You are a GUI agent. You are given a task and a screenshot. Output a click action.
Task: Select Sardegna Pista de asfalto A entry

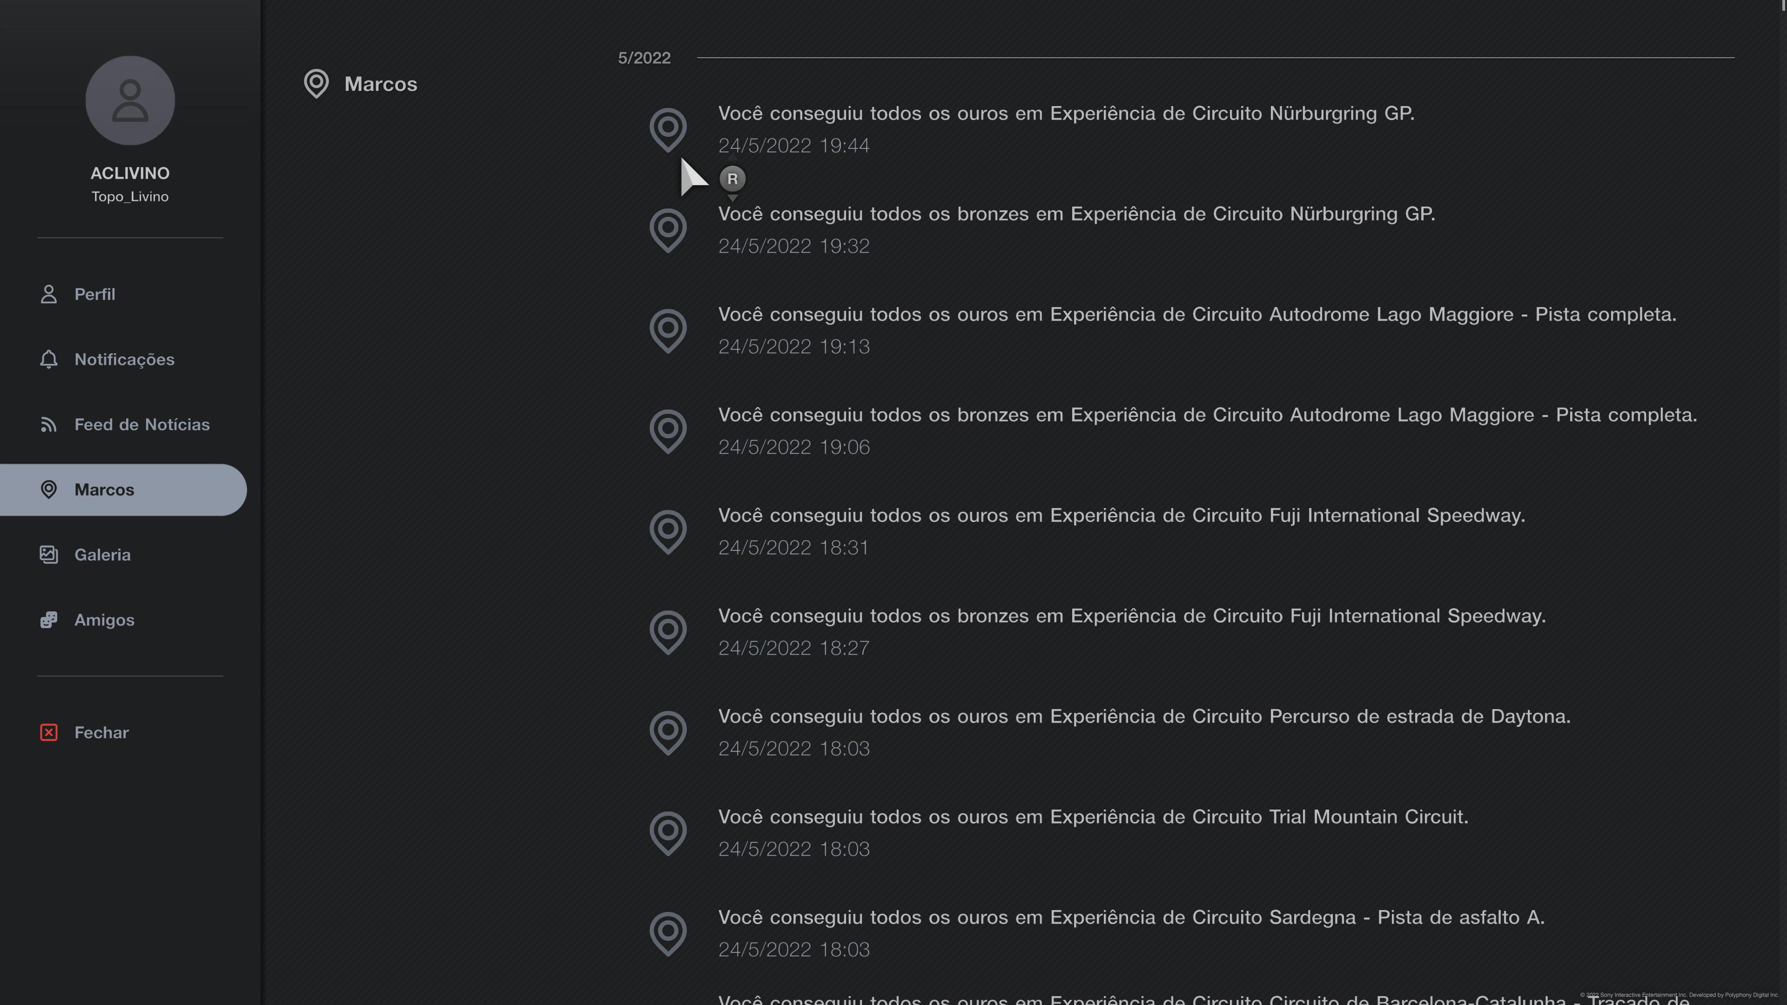[x=1131, y=918]
